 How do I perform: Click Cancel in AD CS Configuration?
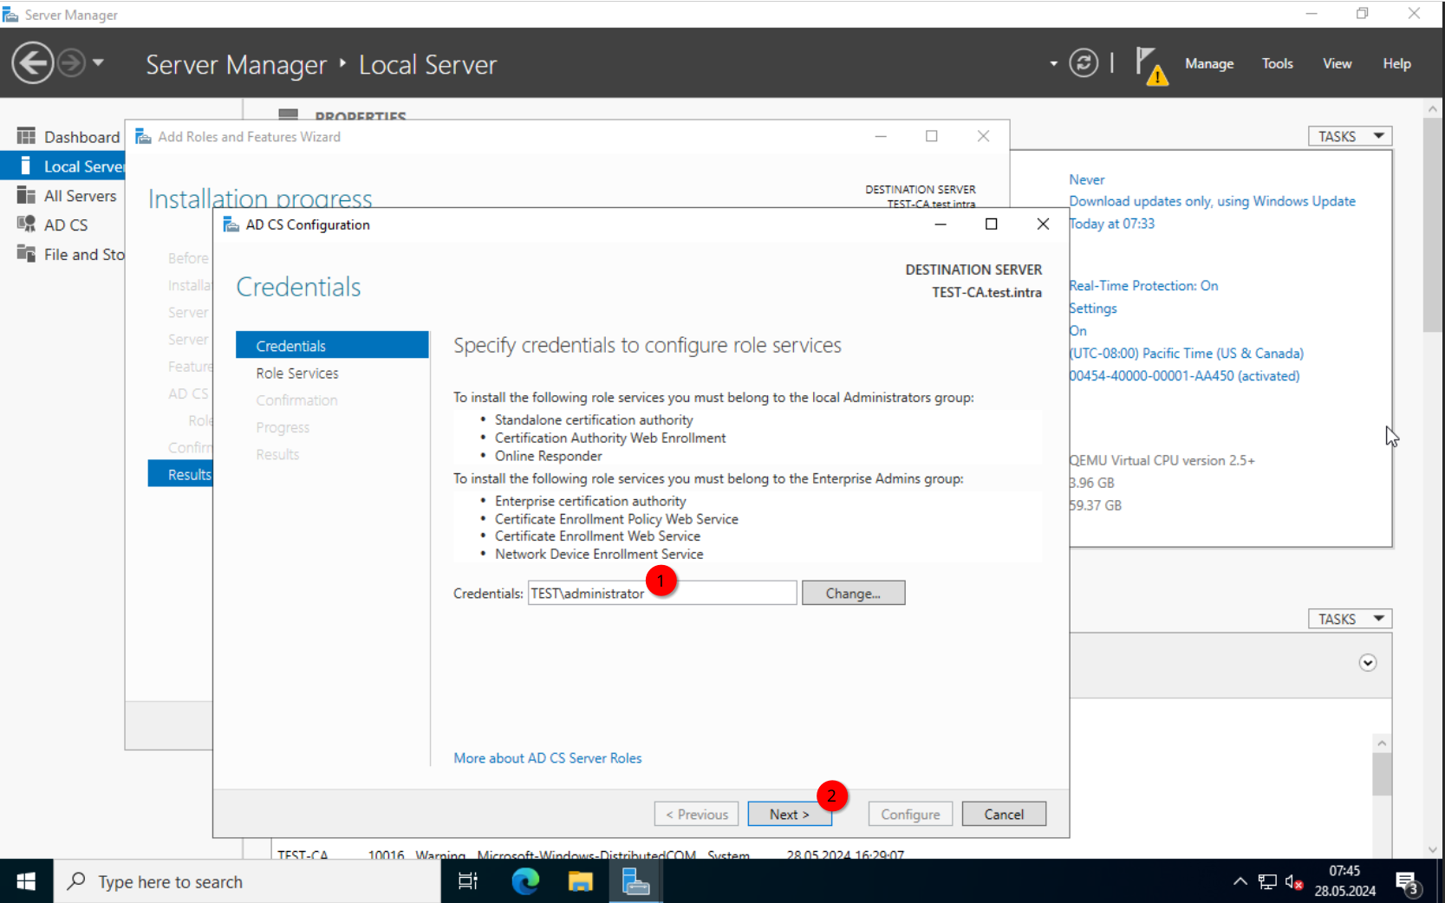(x=1004, y=815)
